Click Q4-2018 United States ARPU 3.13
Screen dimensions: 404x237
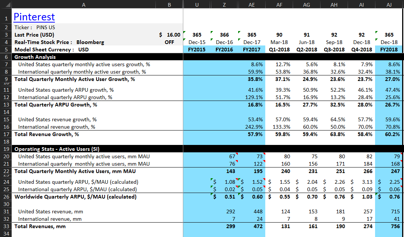click(x=361, y=182)
